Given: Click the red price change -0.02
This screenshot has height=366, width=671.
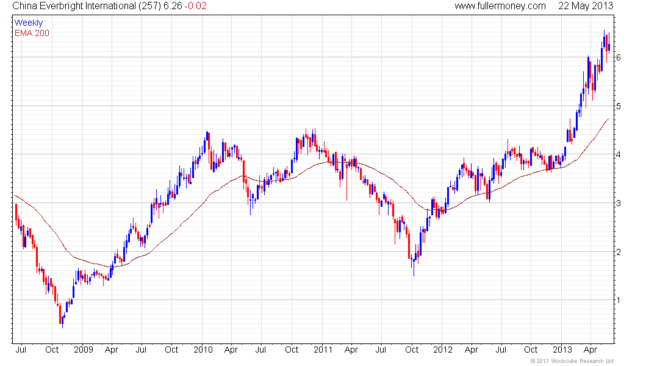Looking at the screenshot, I should pyautogui.click(x=196, y=6).
